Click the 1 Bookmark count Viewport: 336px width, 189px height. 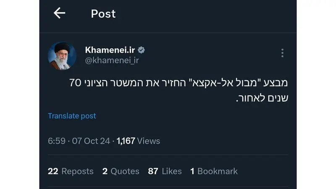tap(214, 171)
